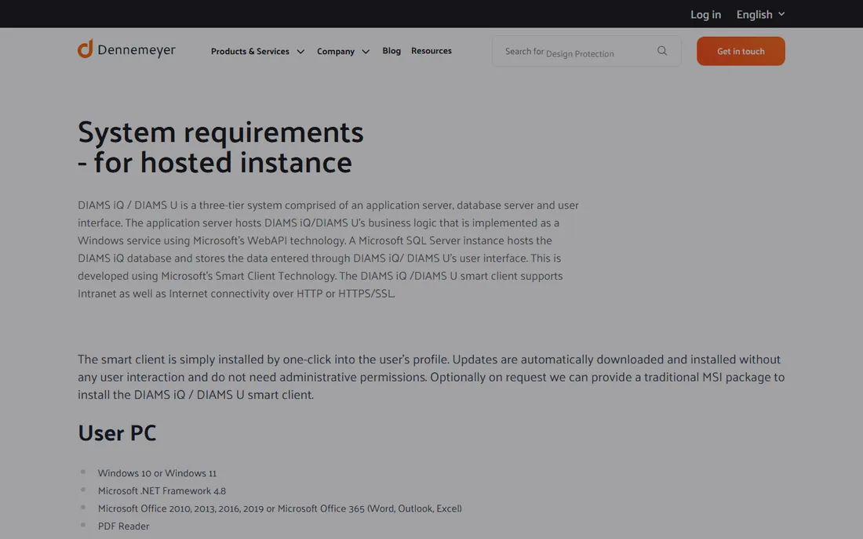Image resolution: width=863 pixels, height=539 pixels.
Task: Click the paragraph starting 'The smart client is simply'
Action: 431,377
